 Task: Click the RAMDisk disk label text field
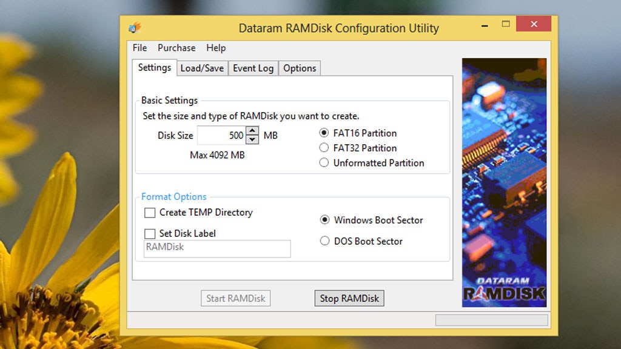tap(217, 248)
